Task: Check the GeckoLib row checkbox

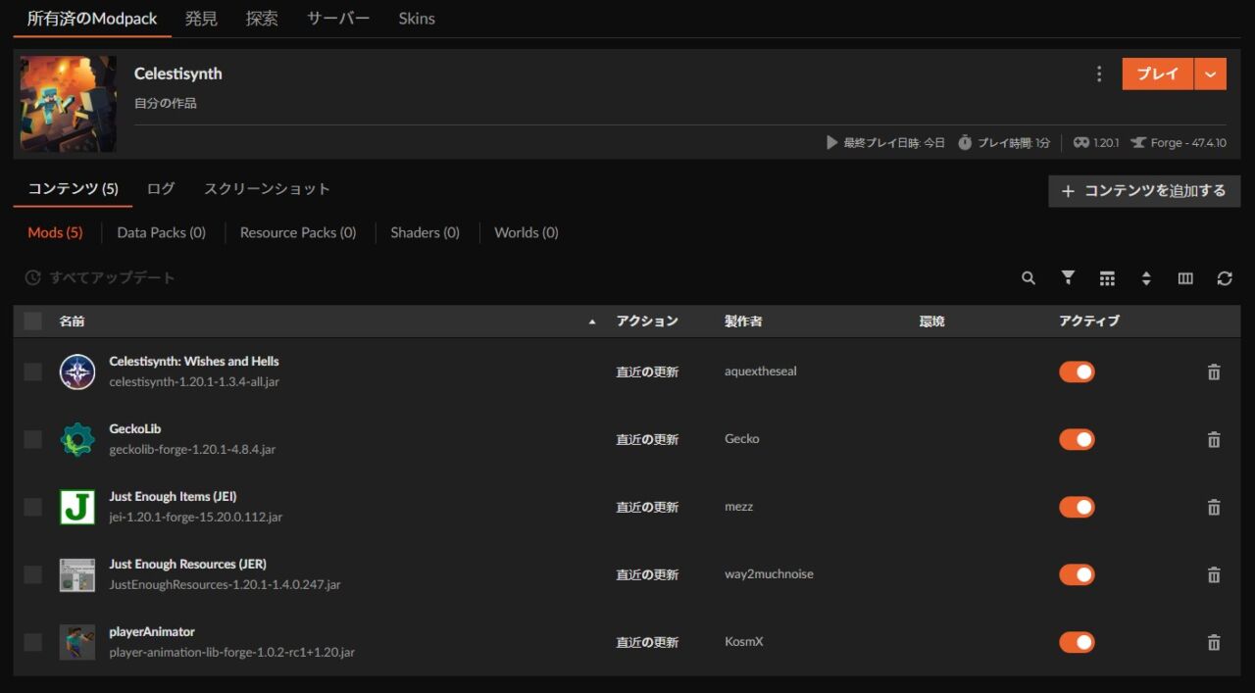Action: (33, 439)
